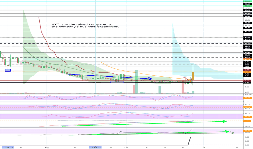Select the 11.20 price level label
Screen dimensions: 253x149
click(248, 52)
